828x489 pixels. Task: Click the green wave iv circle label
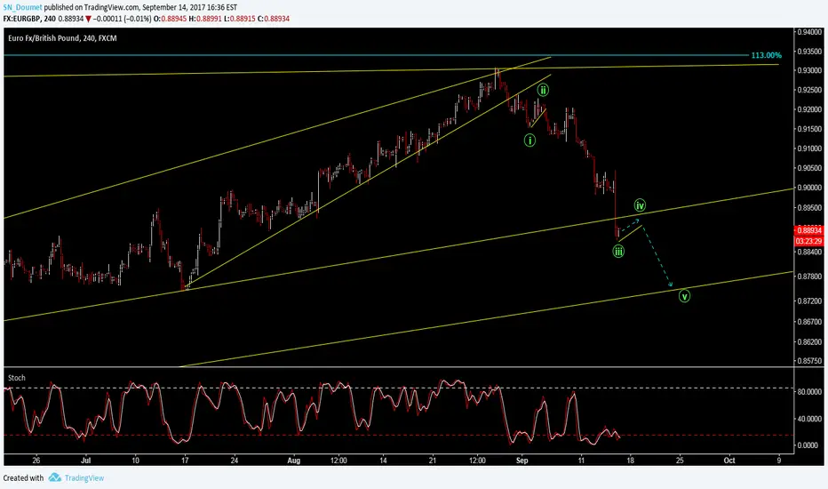tap(640, 205)
